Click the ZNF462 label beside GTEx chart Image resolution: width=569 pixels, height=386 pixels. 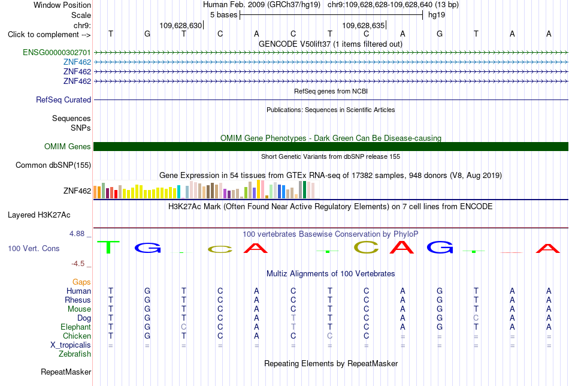point(77,191)
